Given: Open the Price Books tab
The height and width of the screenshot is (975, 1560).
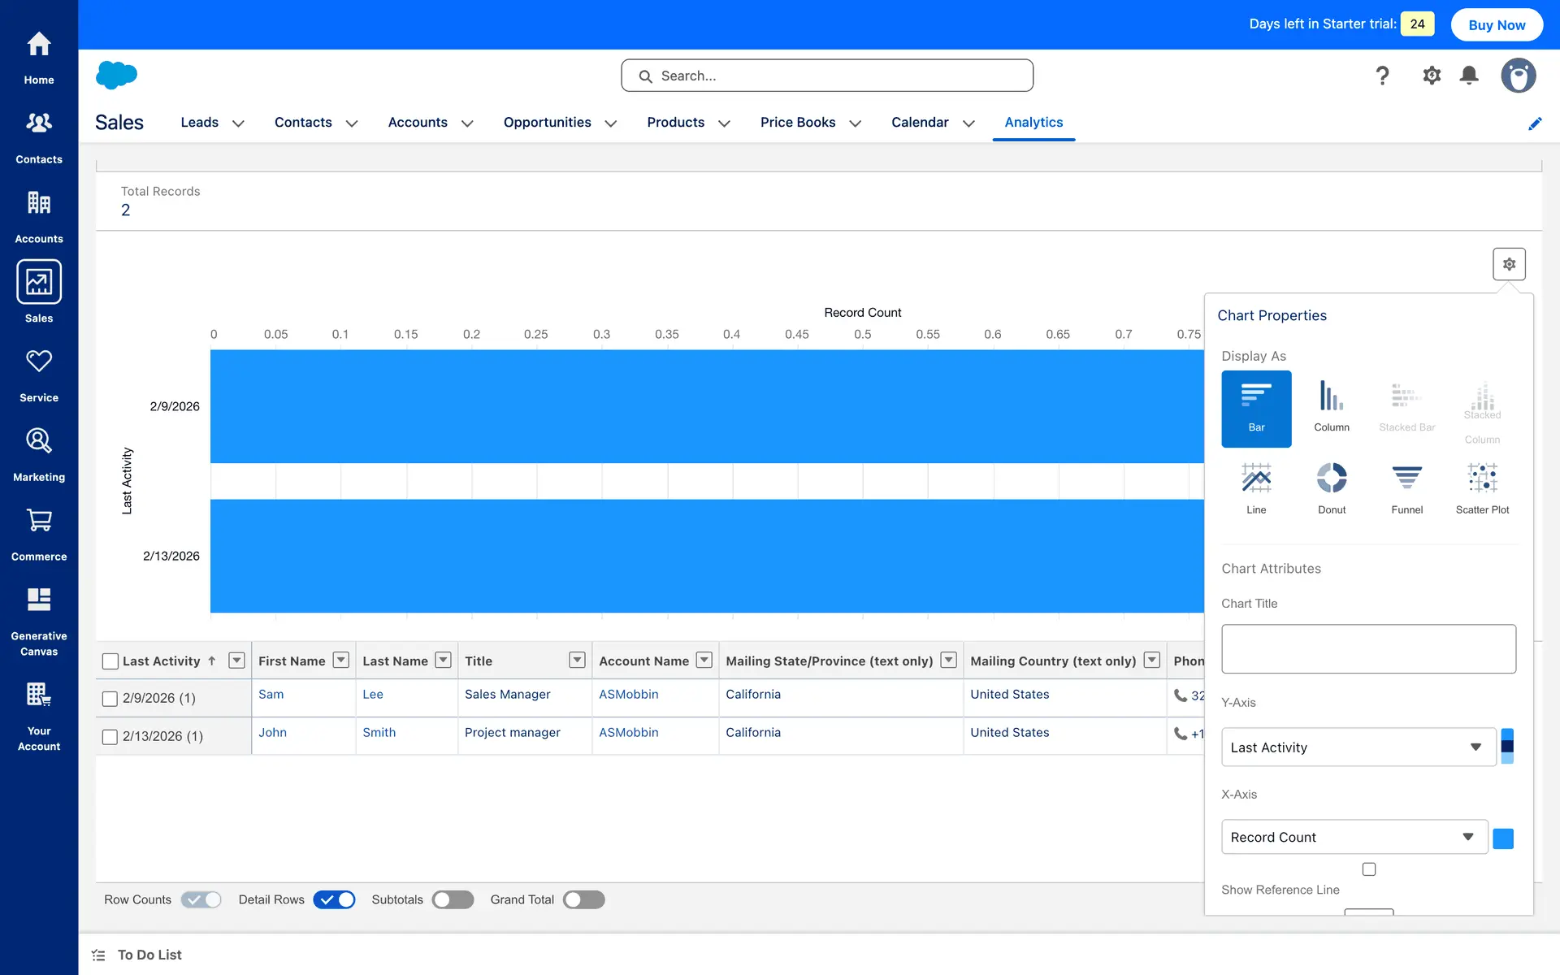Looking at the screenshot, I should 797,122.
